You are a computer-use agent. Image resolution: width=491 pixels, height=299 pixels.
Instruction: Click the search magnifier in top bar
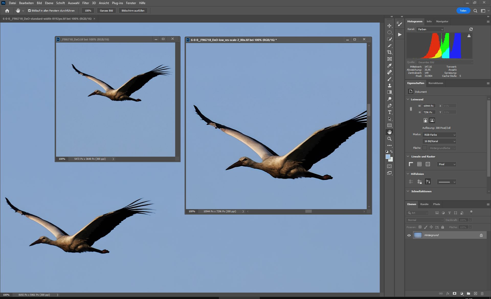click(x=475, y=11)
